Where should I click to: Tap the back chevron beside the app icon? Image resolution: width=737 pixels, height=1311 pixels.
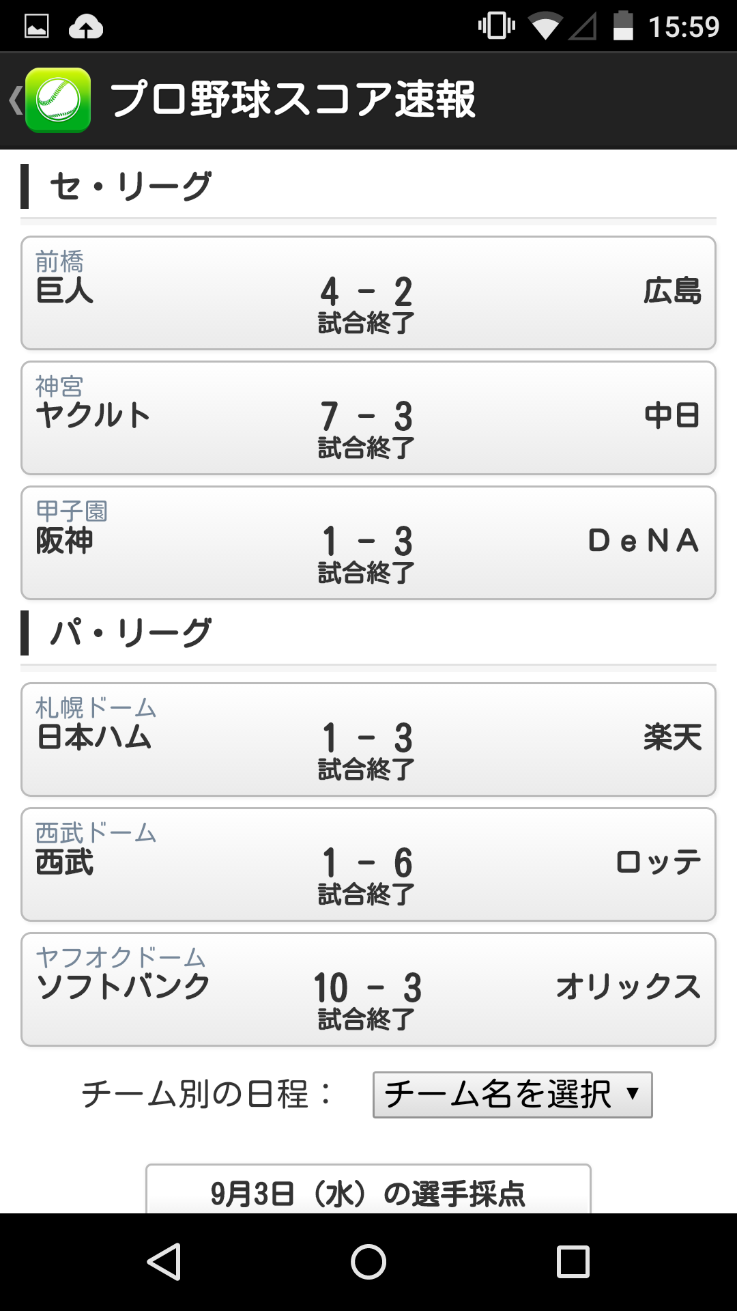coord(15,100)
